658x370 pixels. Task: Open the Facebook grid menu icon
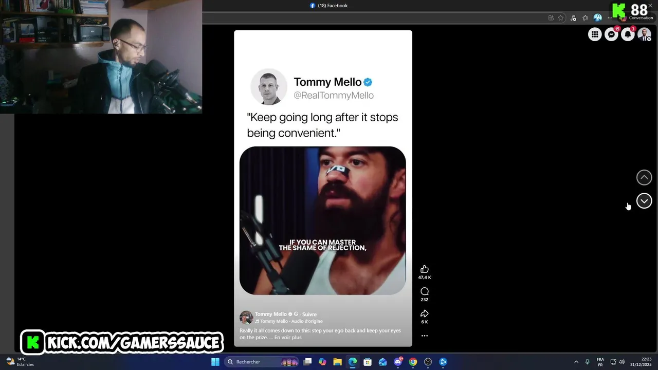click(595, 34)
